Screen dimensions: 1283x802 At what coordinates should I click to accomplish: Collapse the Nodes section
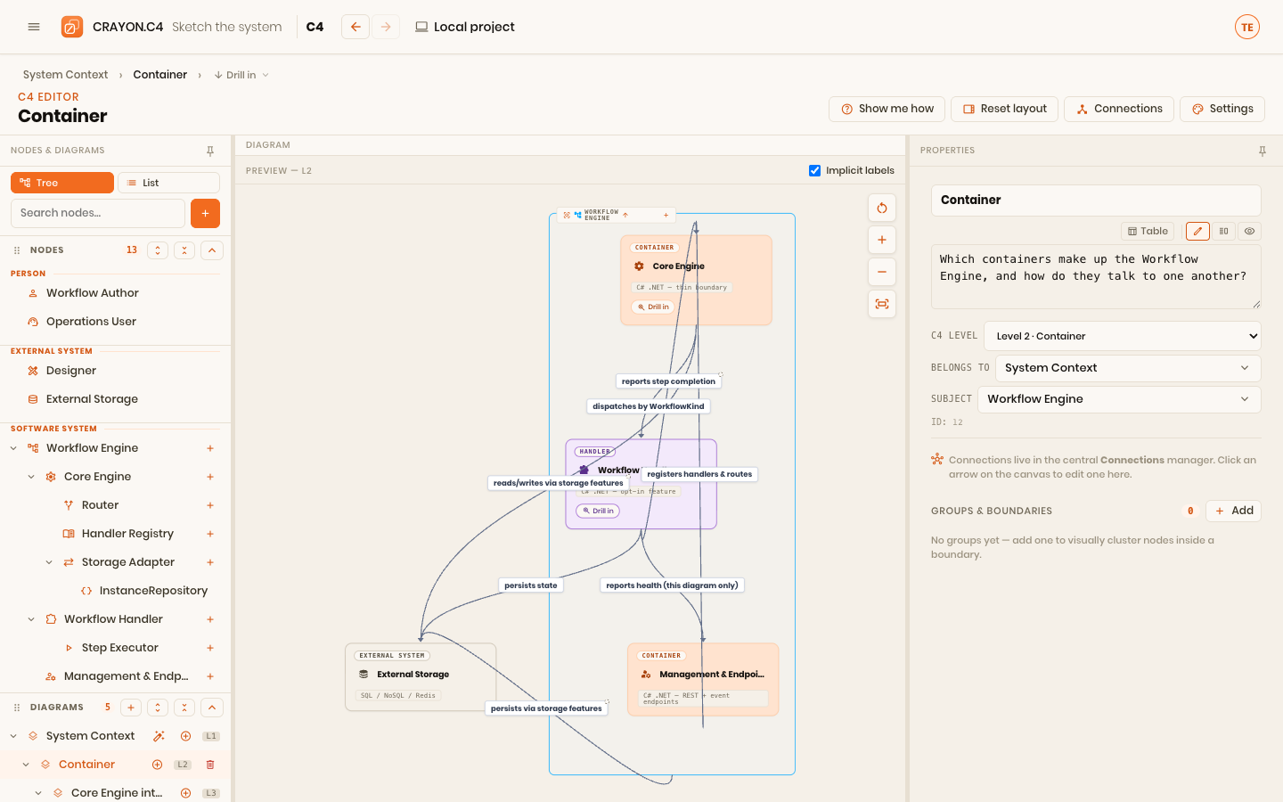(212, 250)
